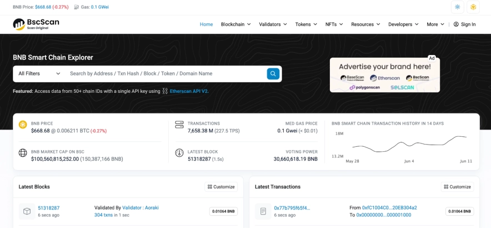Viewport: 491px width, 228px height.
Task: Click the globe icon for market cap
Action: pyautogui.click(x=23, y=153)
